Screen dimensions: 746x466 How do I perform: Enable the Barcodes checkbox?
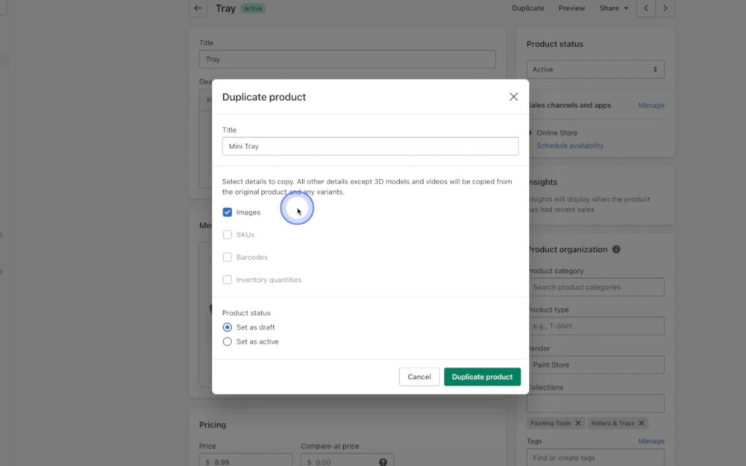coord(228,257)
